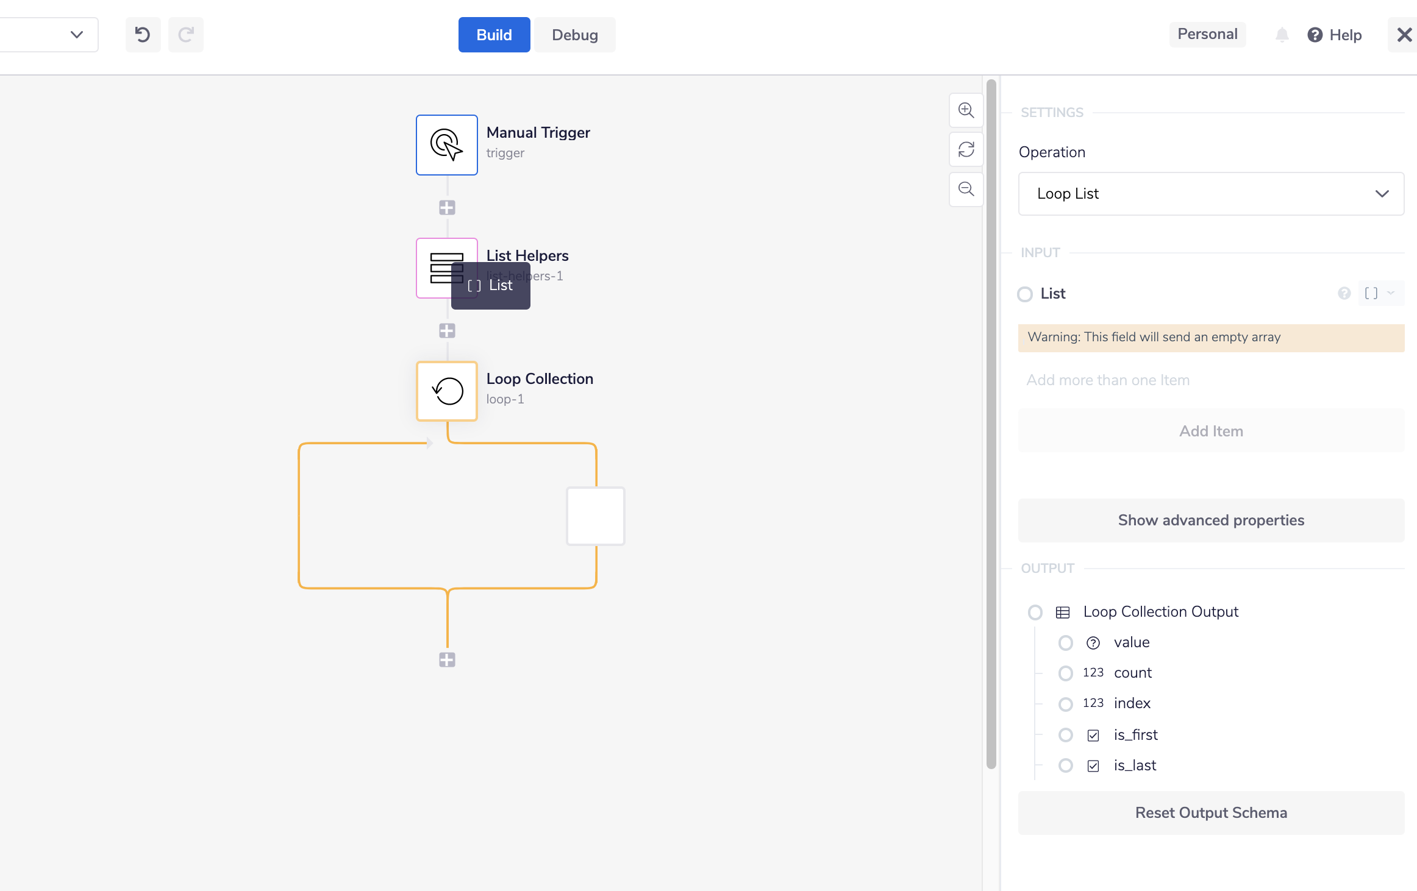This screenshot has height=891, width=1417.
Task: Open List field array type dropdown
Action: point(1379,294)
